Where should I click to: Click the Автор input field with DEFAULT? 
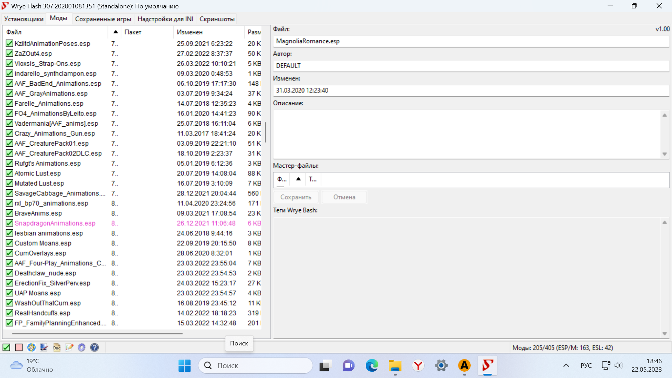point(471,66)
